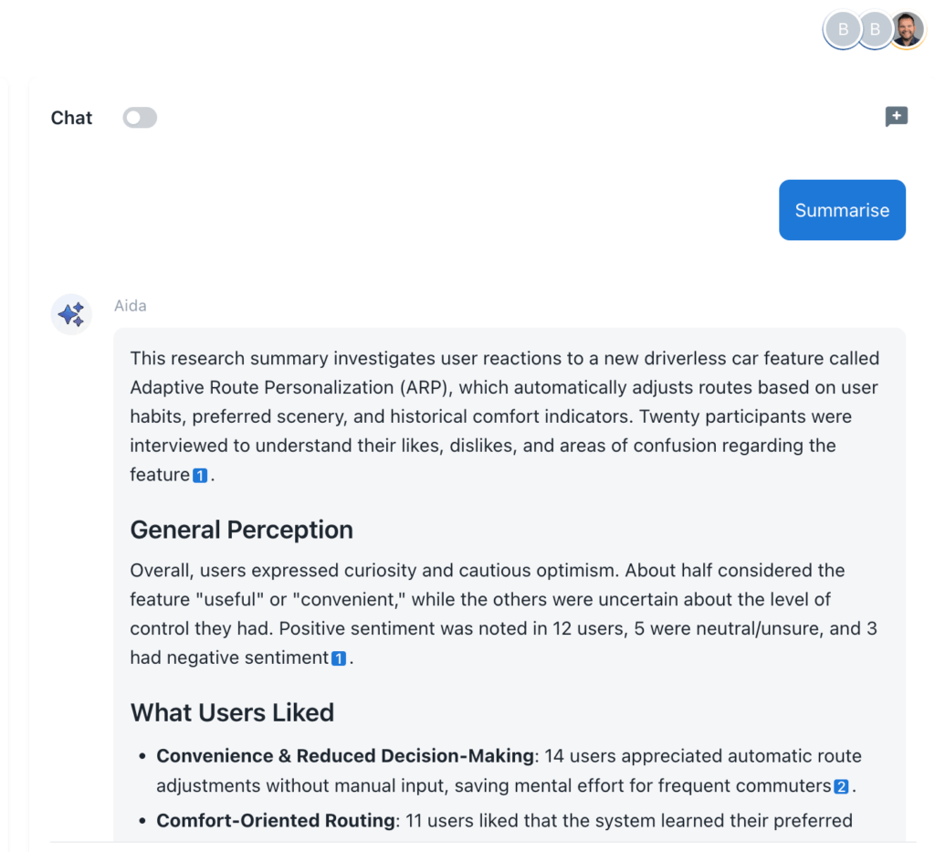Toggle the Chat switch
This screenshot has width=935, height=852.
[140, 118]
